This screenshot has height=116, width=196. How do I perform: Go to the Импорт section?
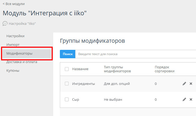[x=13, y=45]
